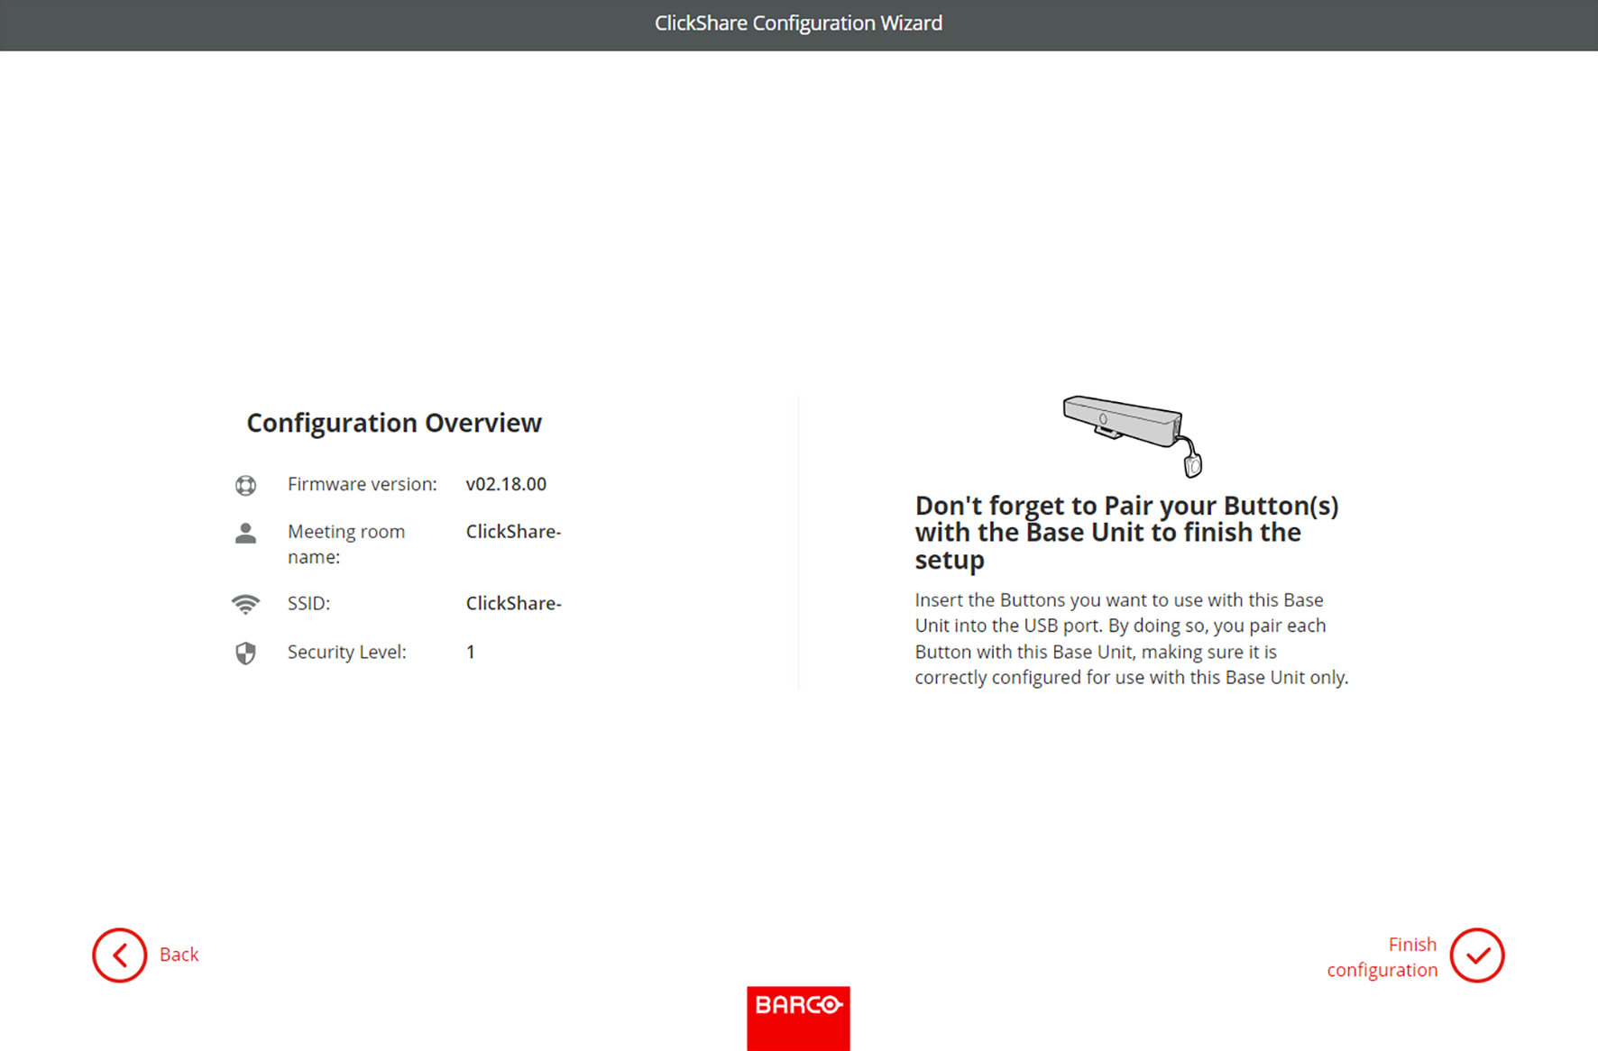Viewport: 1598px width, 1051px height.
Task: Click the SSID value ClickShare-
Action: (513, 603)
